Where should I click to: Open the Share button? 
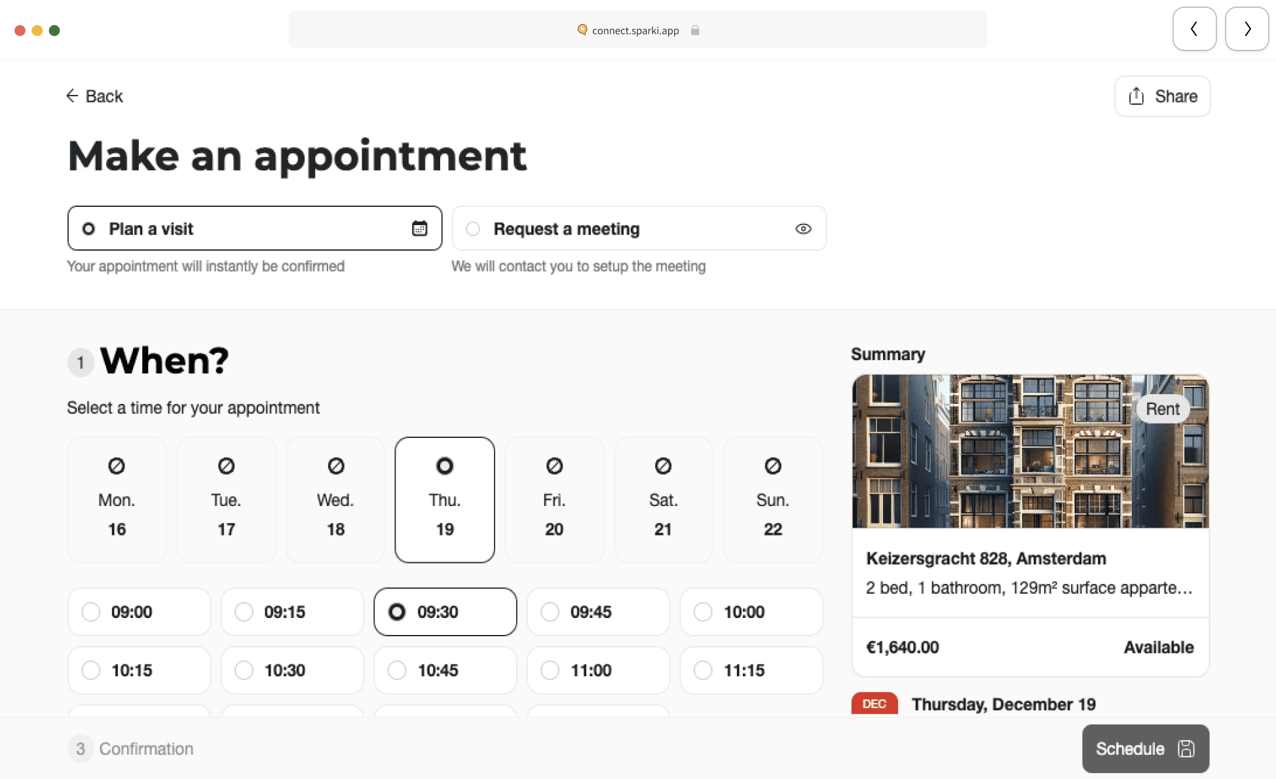coord(1162,96)
